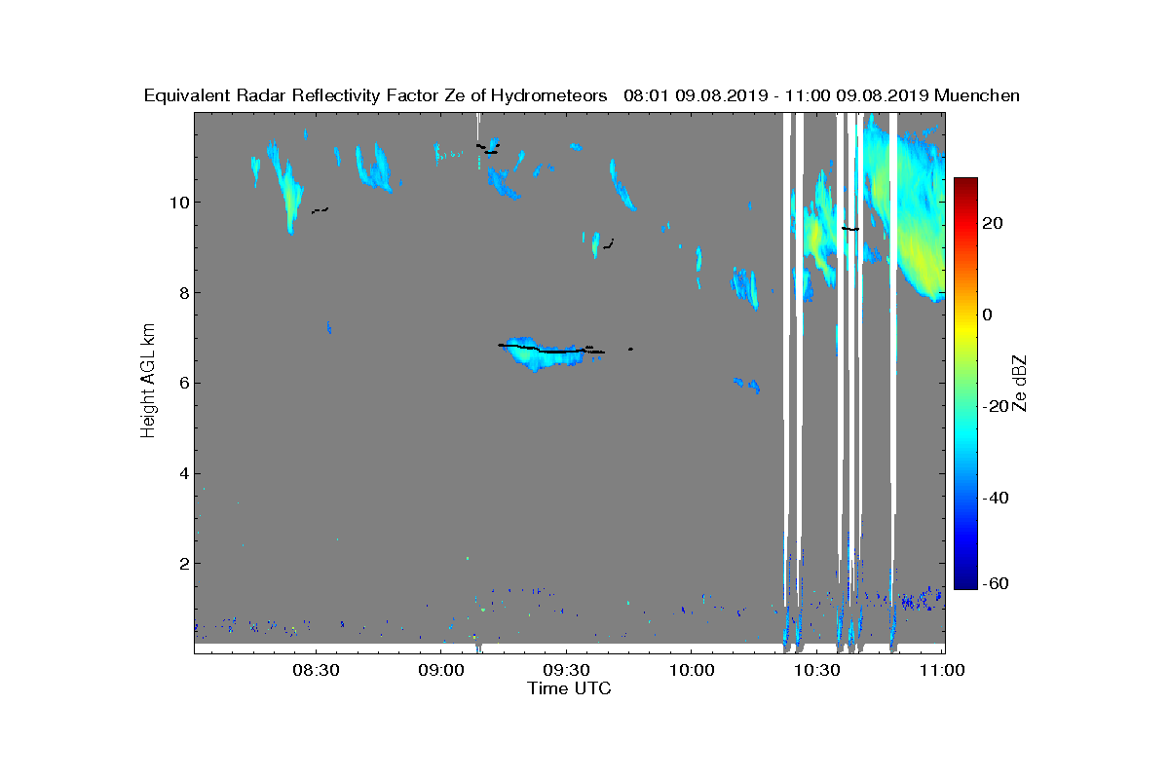Select the date range text ending in 'Muenchen'
Screen dimensions: 1169x779
821,95
